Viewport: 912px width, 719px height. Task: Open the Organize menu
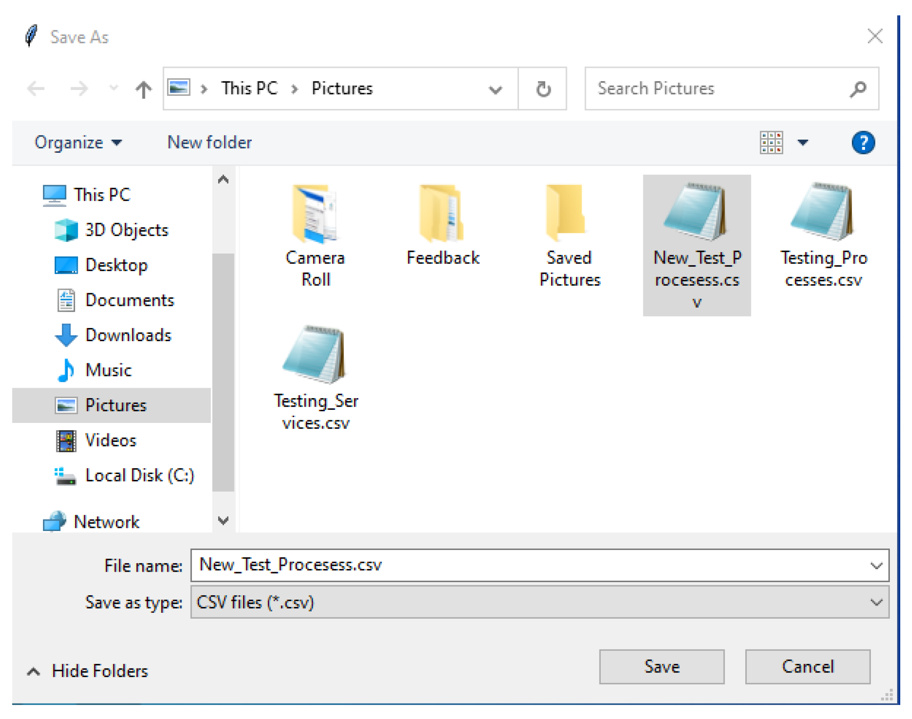(x=78, y=143)
